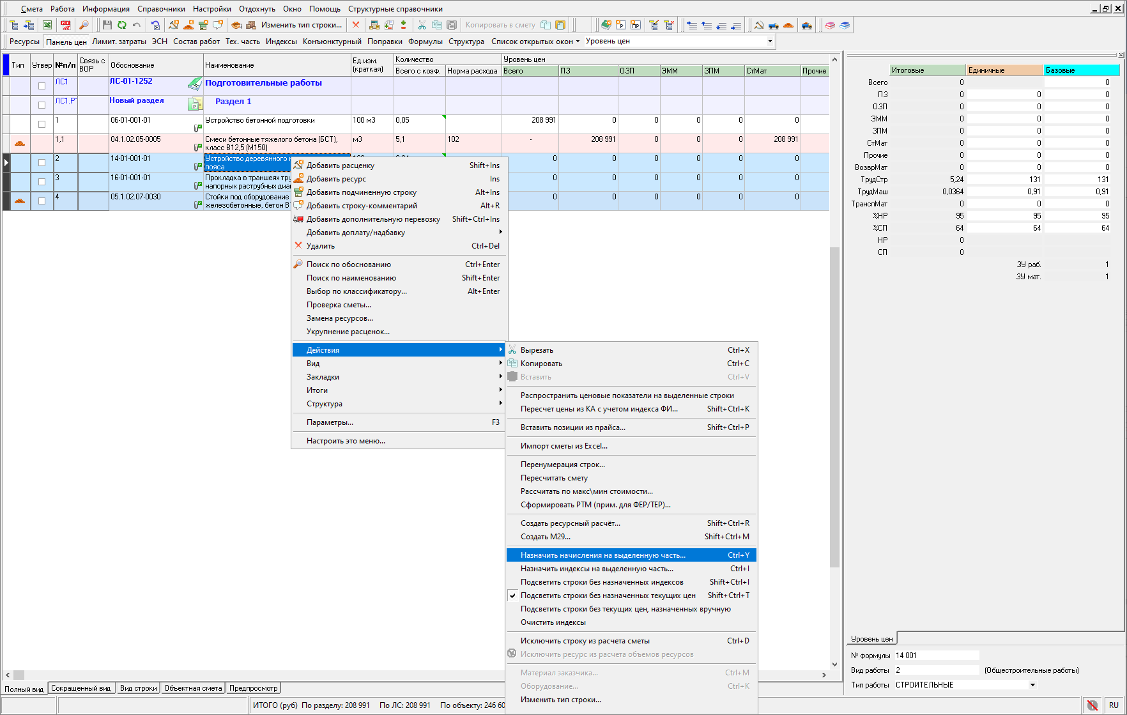This screenshot has width=1127, height=715.
Task: Click the PDF export toolbar icon
Action: point(65,25)
